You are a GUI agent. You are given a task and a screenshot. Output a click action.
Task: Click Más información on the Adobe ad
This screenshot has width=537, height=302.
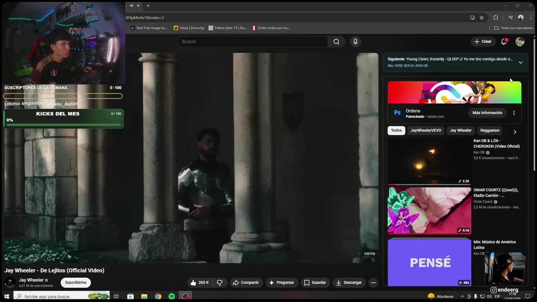click(x=487, y=113)
